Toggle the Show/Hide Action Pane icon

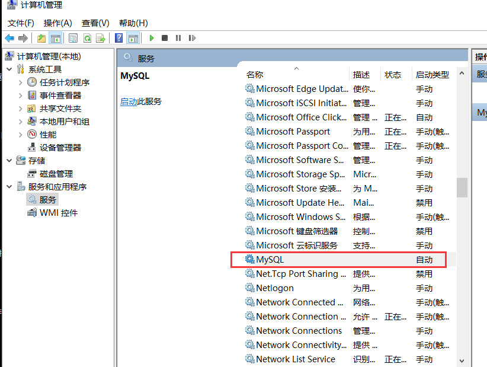pos(133,38)
